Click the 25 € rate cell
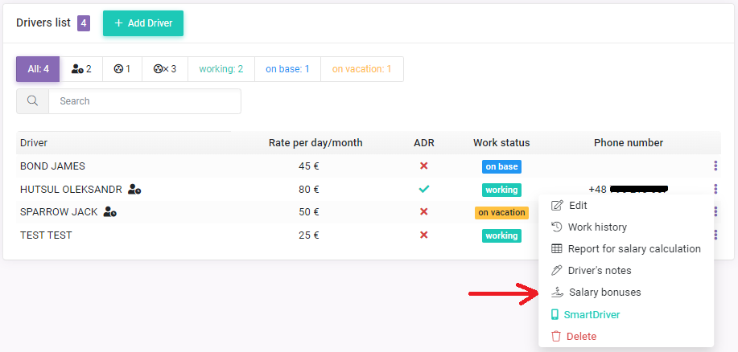The image size is (738, 352). pyautogui.click(x=309, y=235)
